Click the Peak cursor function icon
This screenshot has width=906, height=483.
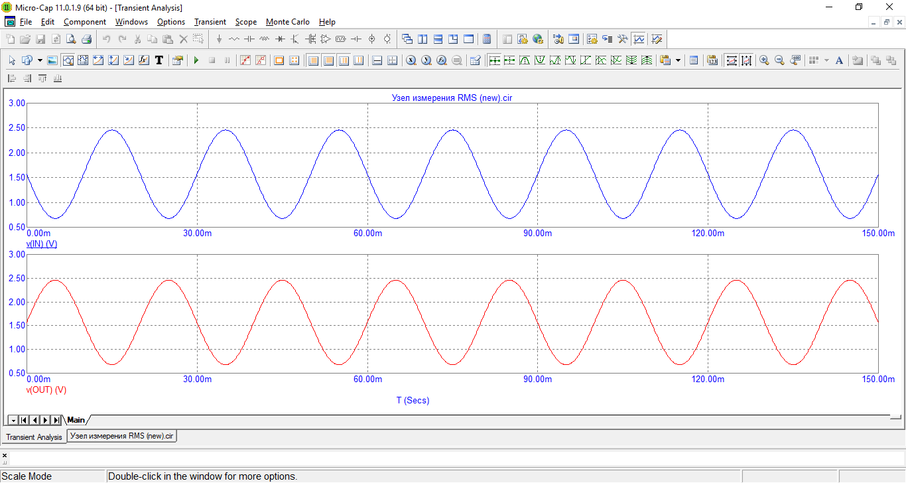(525, 60)
